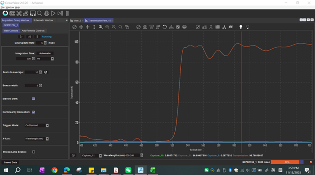
Task: Toggle the Electric Dark checkbox
Action: click(33, 99)
